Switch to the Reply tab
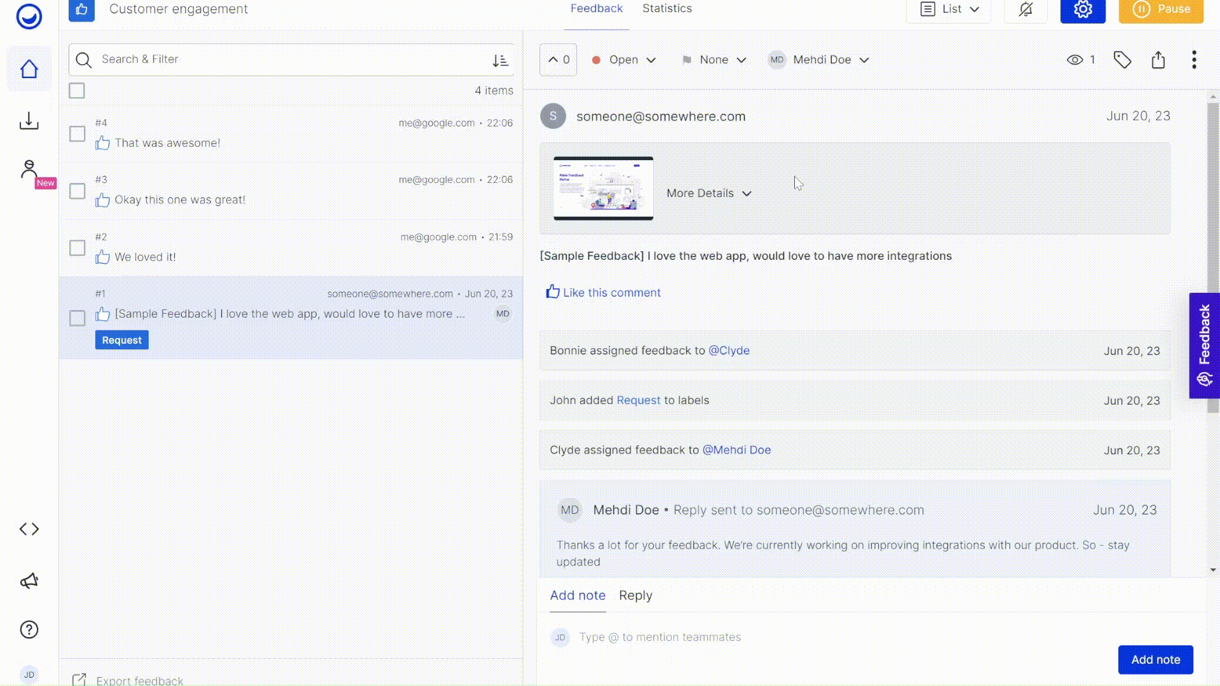The image size is (1220, 686). point(635,595)
